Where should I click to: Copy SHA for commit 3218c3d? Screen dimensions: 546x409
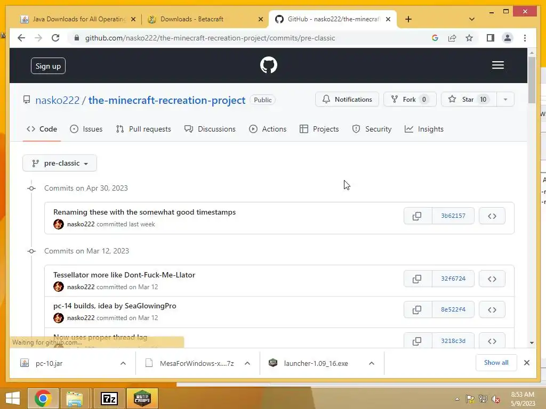click(417, 340)
